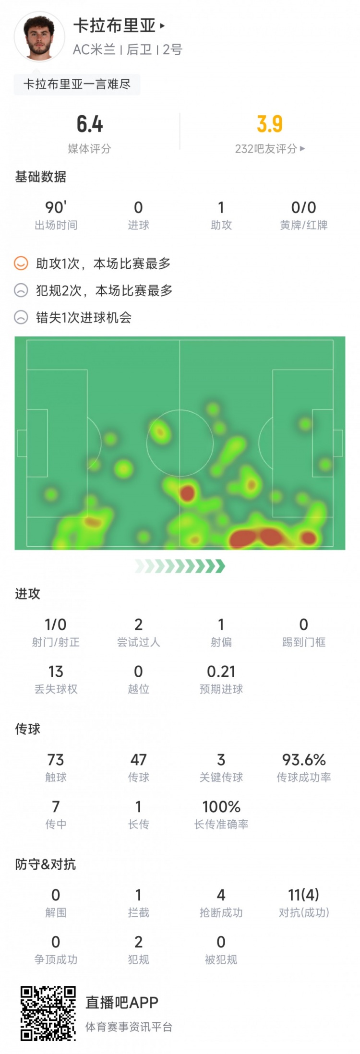Click the orange smiley face icon
The height and width of the screenshot is (1054, 360).
[21, 263]
